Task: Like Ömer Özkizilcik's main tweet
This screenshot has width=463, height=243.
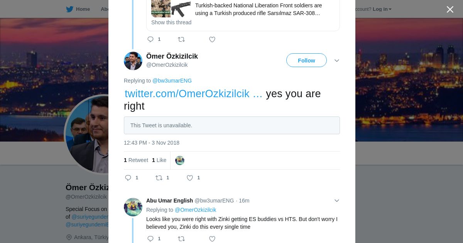Action: 190,178
